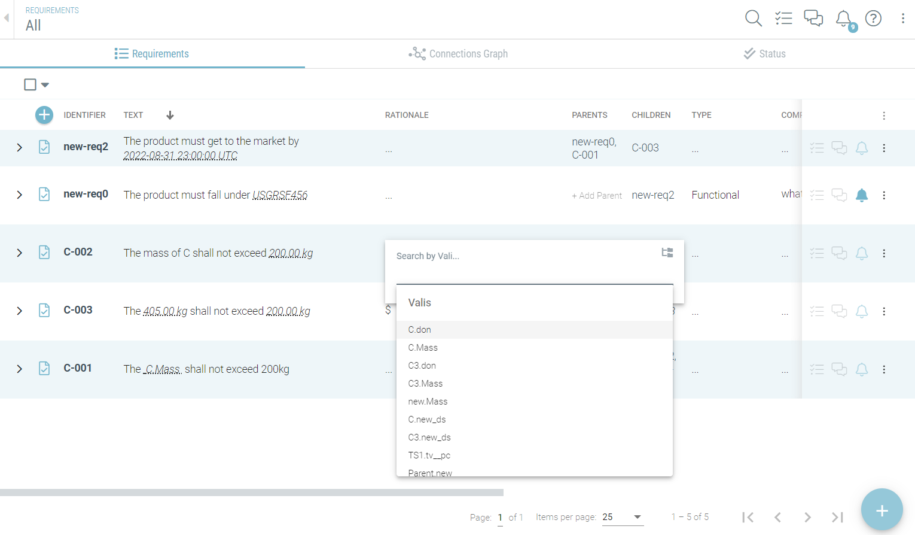Switch to Requirements tab
The width and height of the screenshot is (915, 535).
(152, 54)
